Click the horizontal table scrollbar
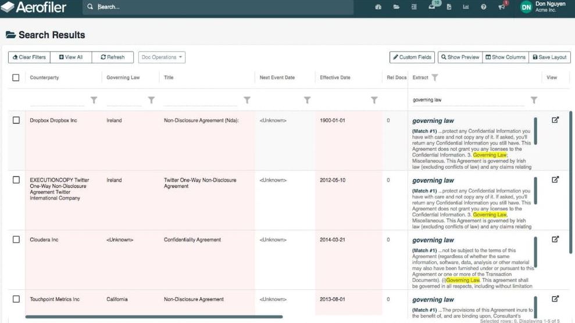Image resolution: width=575 pixels, height=323 pixels. pyautogui.click(x=154, y=317)
